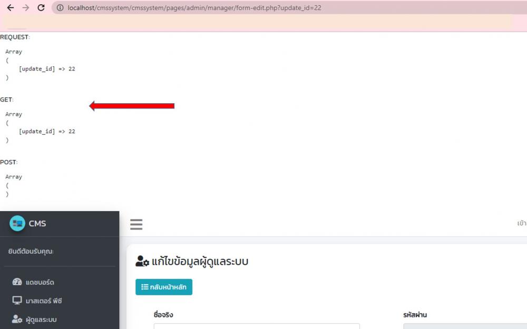527x329 pixels.
Task: Click the monitor icon in sidebar
Action: pyautogui.click(x=17, y=300)
